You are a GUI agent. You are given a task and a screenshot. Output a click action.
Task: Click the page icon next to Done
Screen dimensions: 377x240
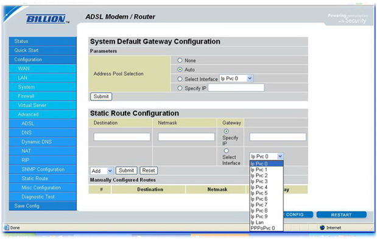(7, 227)
